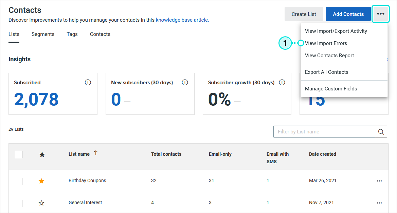
Task: Open the Birthday Coupons list
Action: click(87, 180)
